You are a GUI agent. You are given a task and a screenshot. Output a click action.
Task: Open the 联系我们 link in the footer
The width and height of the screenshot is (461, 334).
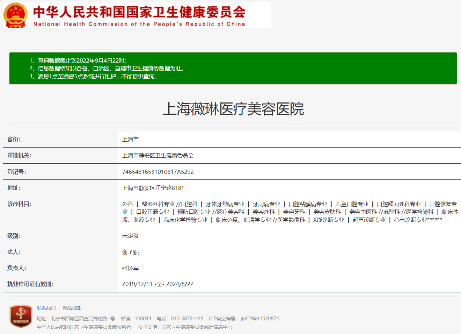coord(46,308)
